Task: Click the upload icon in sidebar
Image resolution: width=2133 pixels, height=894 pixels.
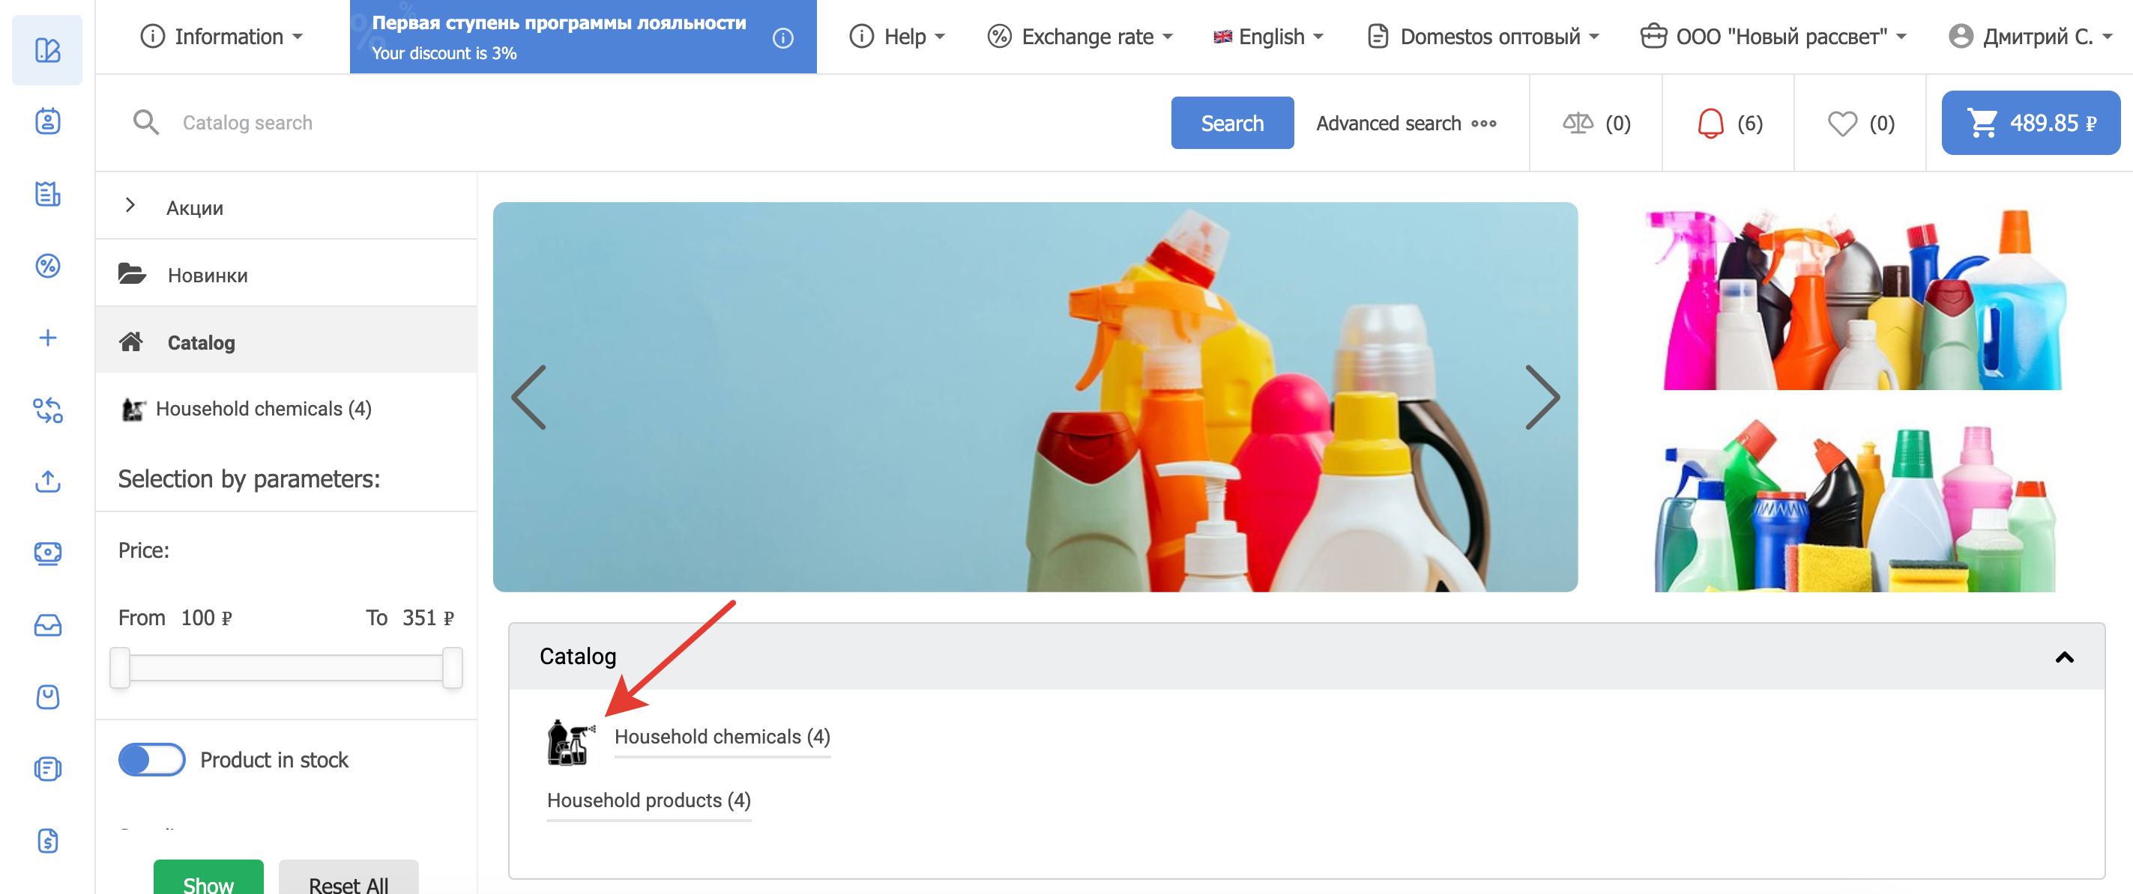Action: tap(48, 481)
